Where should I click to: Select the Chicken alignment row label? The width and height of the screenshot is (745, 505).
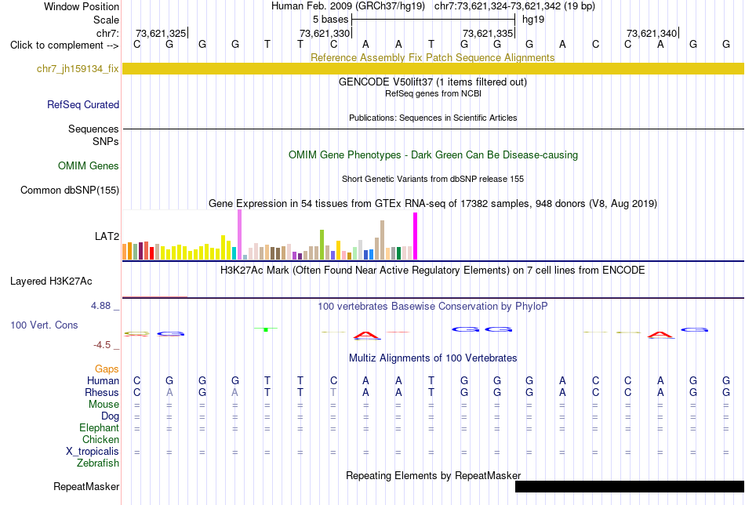100,439
